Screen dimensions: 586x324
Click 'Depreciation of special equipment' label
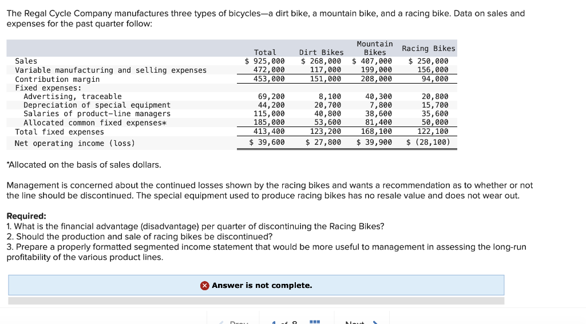point(97,105)
